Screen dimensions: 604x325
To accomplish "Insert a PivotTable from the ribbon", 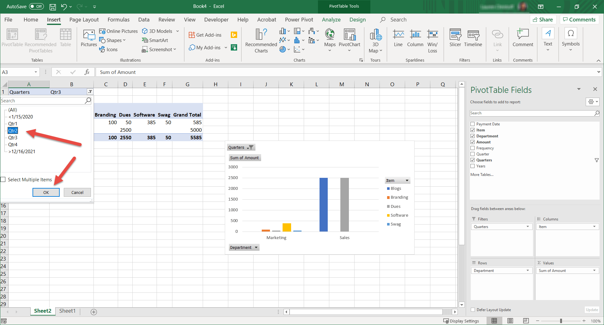I will pos(12,38).
